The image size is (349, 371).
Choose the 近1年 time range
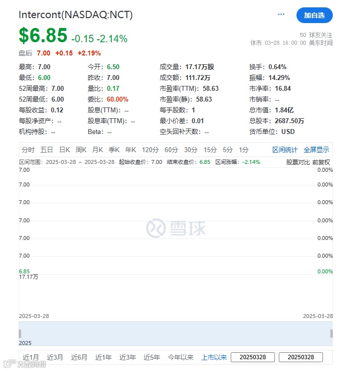click(x=103, y=357)
